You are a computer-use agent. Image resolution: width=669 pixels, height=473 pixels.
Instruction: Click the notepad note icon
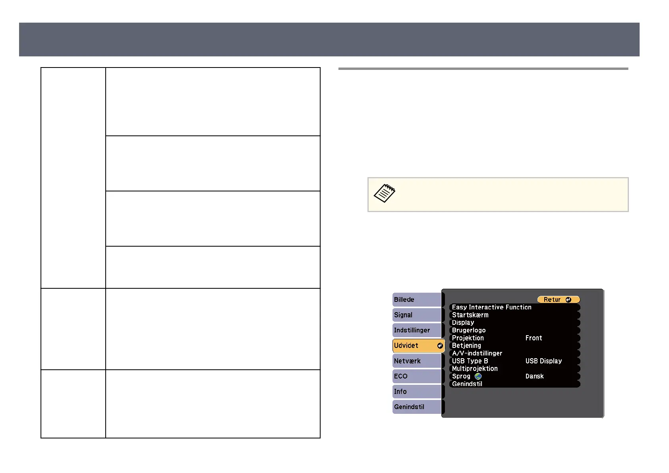tap(384, 193)
